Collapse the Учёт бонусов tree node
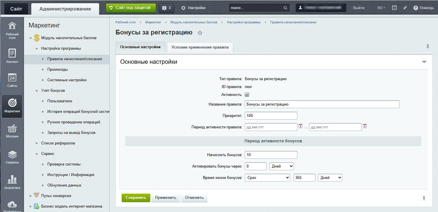Screen dimensions: 438x212 pos(37,91)
